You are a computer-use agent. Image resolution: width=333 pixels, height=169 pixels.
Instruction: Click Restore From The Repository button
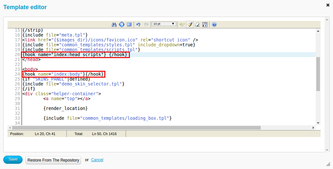coord(53,160)
